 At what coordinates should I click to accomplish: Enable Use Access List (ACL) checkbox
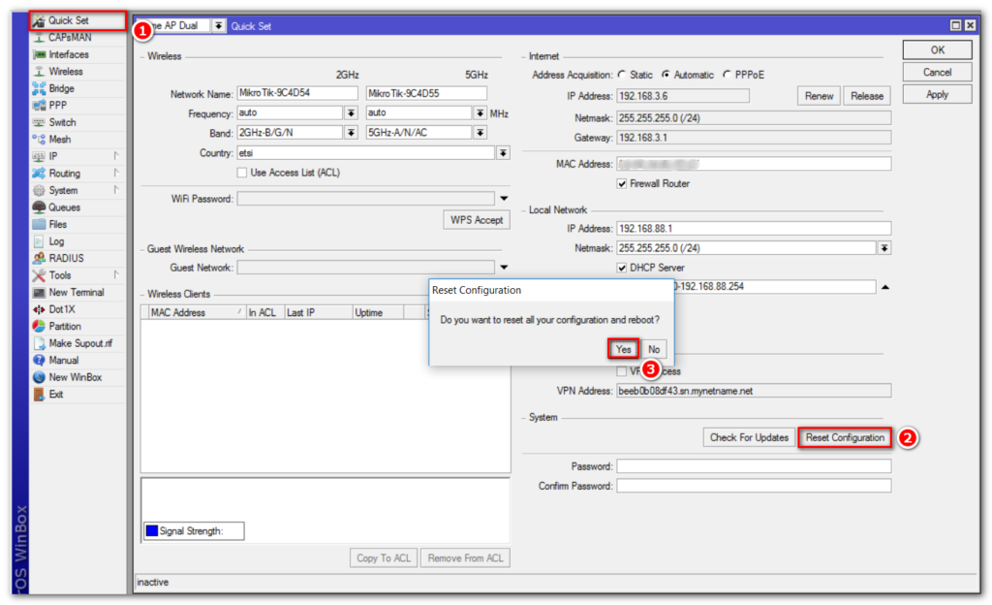(x=242, y=173)
